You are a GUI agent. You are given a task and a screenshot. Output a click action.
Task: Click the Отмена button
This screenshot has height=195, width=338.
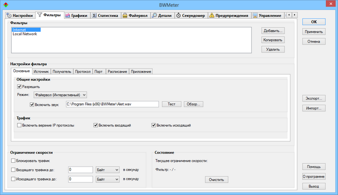[x=314, y=42]
